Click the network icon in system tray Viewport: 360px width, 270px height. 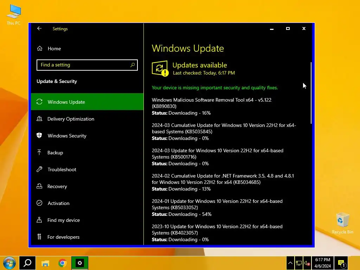299,263
